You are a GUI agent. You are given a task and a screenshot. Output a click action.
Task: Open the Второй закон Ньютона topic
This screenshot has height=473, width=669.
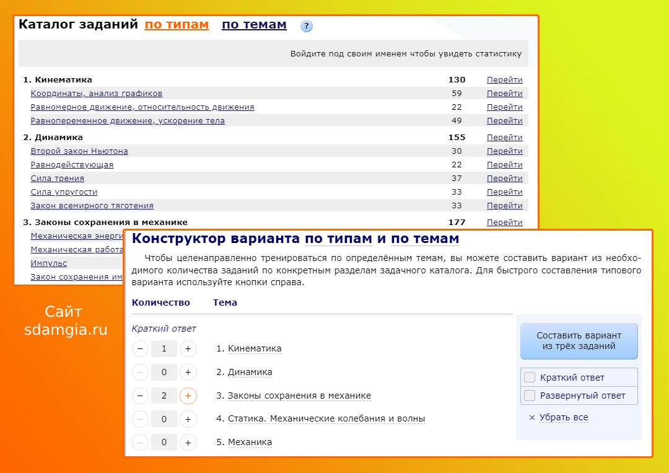[x=79, y=151]
